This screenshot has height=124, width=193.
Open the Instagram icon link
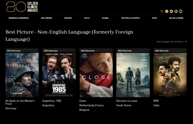pos(176,11)
